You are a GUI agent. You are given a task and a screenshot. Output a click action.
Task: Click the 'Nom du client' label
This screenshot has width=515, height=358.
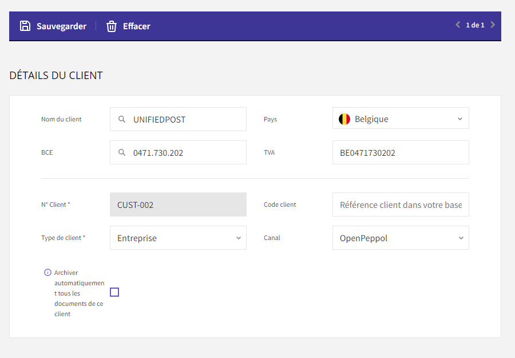click(x=61, y=119)
